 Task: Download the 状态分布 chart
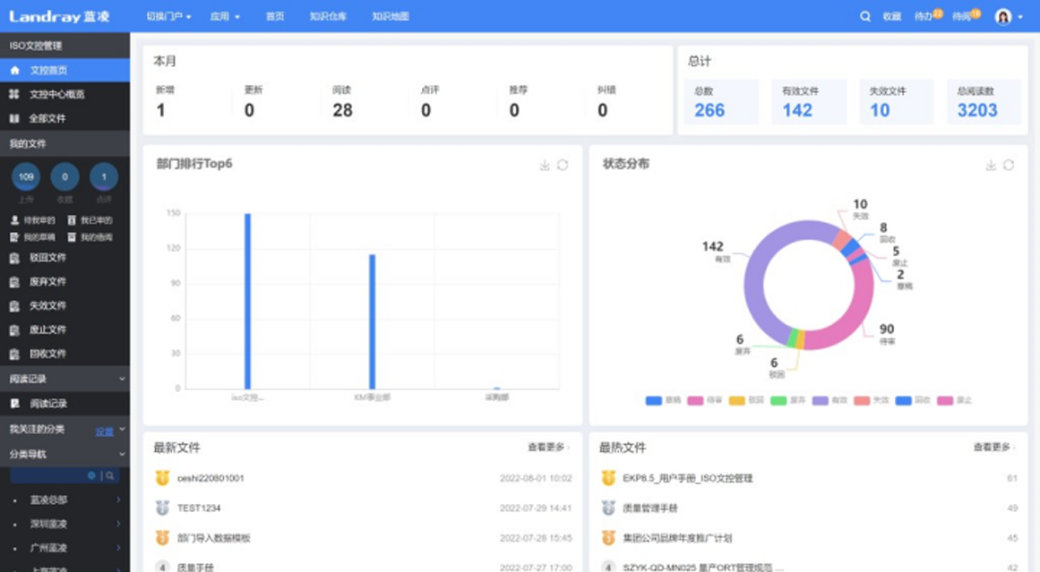click(991, 166)
